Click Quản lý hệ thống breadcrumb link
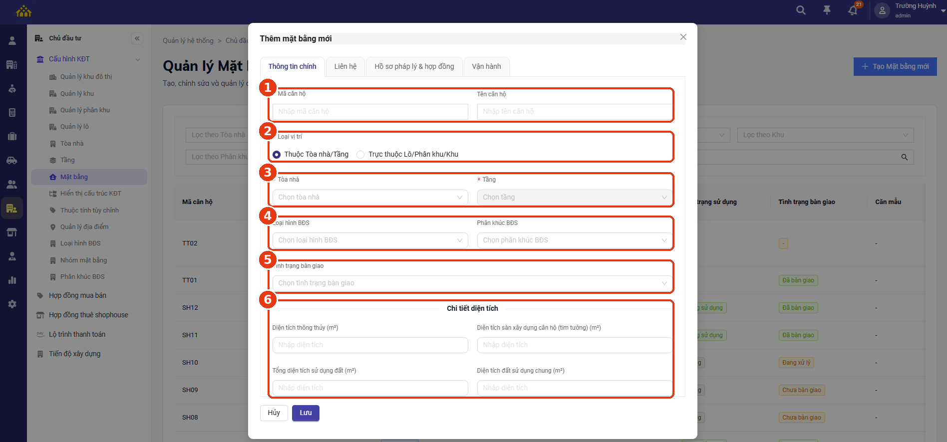This screenshot has height=442, width=947. [x=188, y=40]
